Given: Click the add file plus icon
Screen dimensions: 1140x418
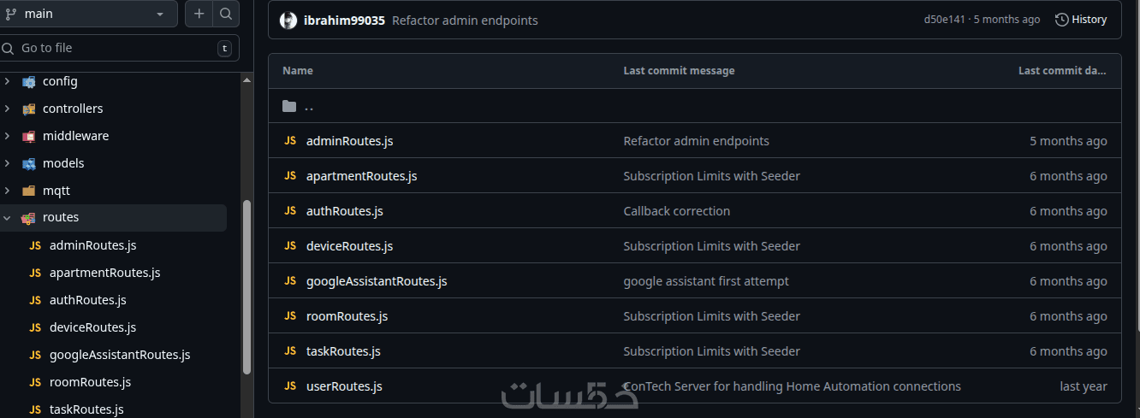Looking at the screenshot, I should click(199, 14).
